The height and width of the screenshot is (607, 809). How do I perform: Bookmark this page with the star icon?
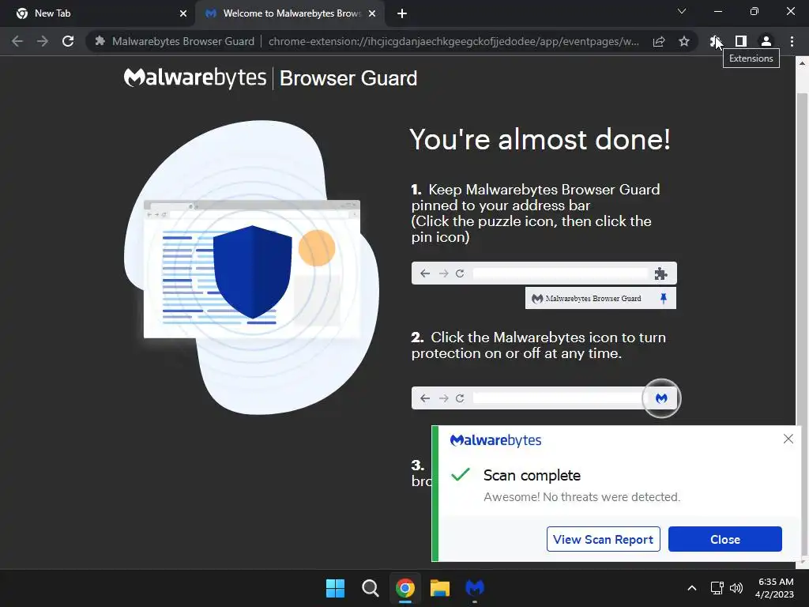click(684, 41)
